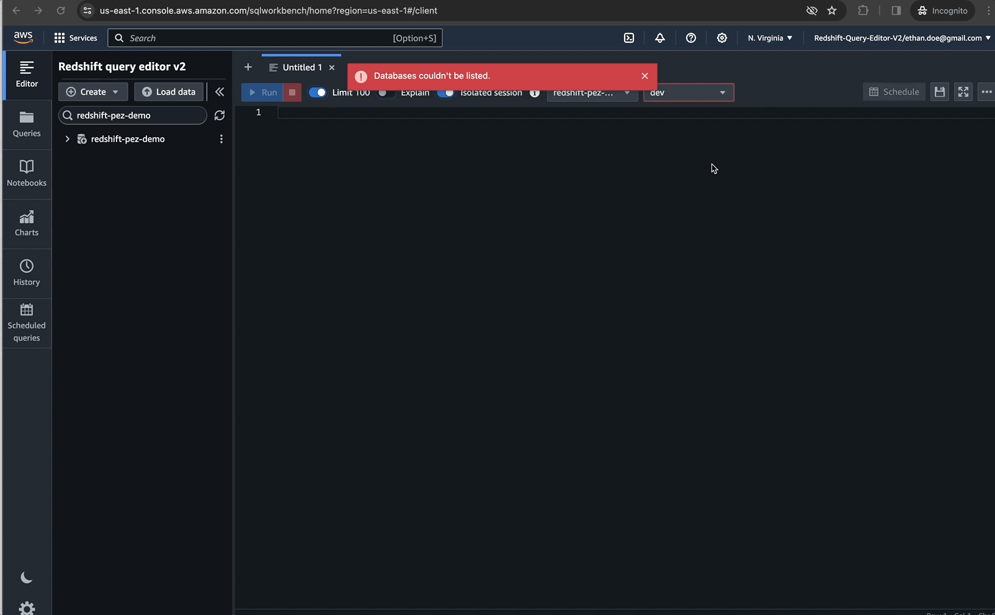Image resolution: width=995 pixels, height=615 pixels.
Task: Open the Notebooks section
Action: coord(27,174)
